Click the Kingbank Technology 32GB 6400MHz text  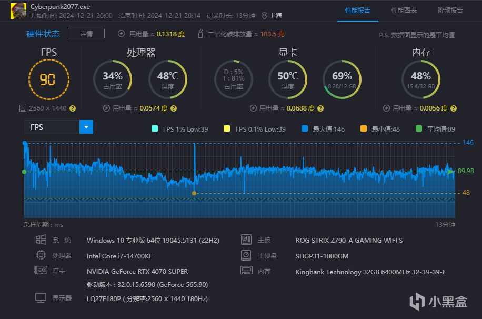[370, 272]
